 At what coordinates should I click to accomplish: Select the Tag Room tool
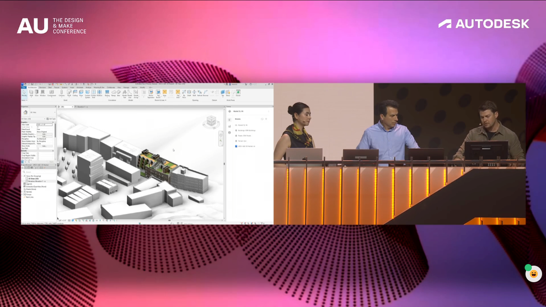[158, 94]
